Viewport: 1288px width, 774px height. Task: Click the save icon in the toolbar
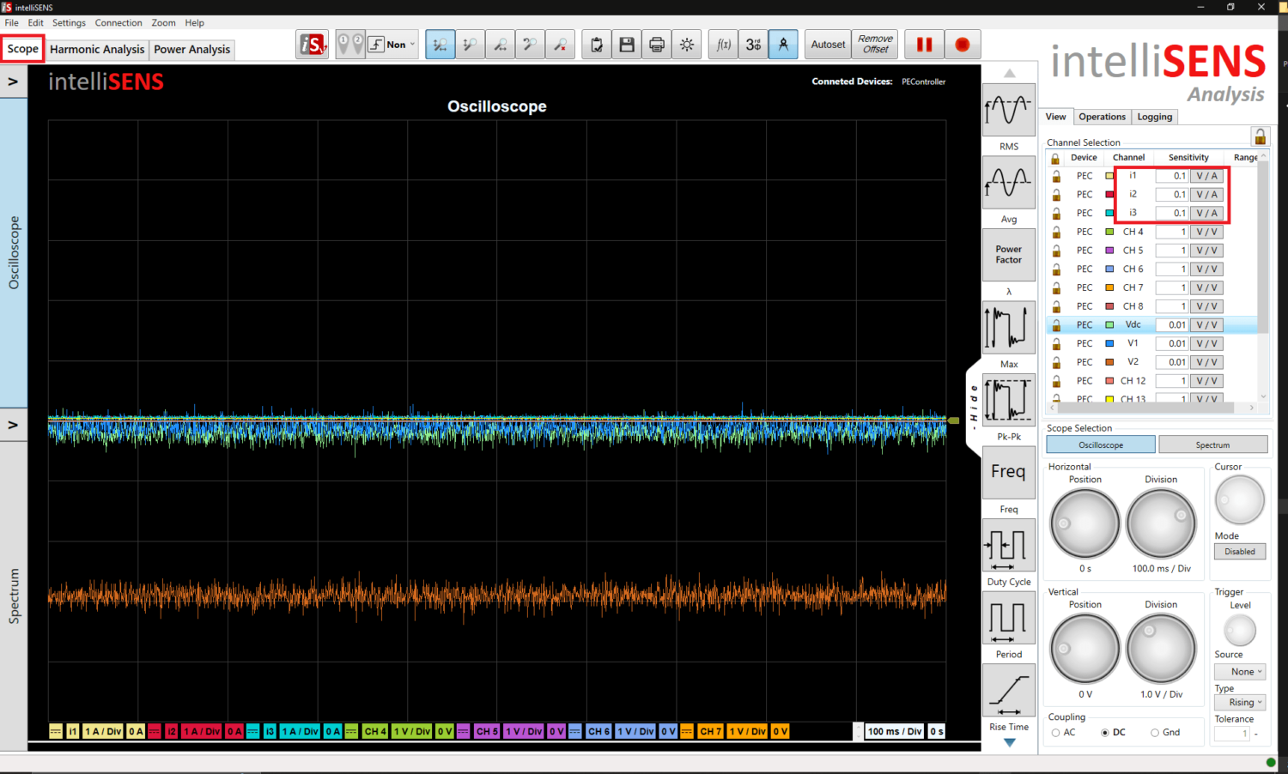(x=627, y=44)
